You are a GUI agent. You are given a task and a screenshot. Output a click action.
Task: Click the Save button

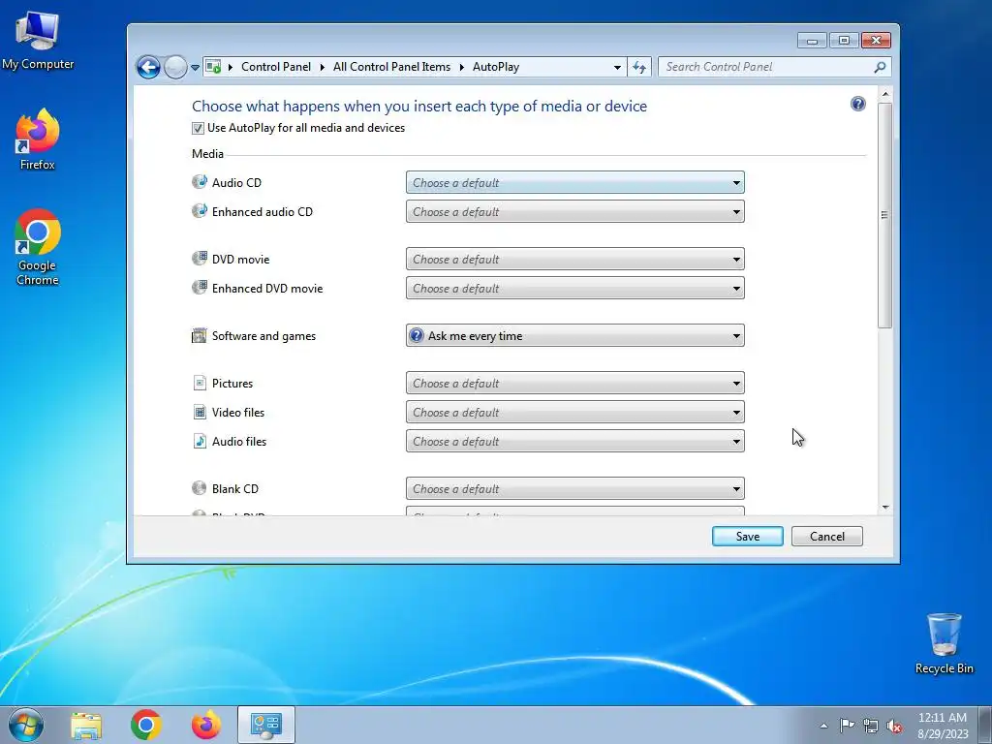pyautogui.click(x=747, y=536)
